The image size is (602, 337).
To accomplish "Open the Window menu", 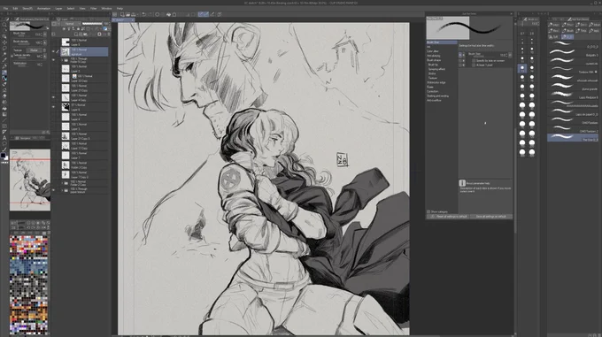I will pyautogui.click(x=106, y=9).
